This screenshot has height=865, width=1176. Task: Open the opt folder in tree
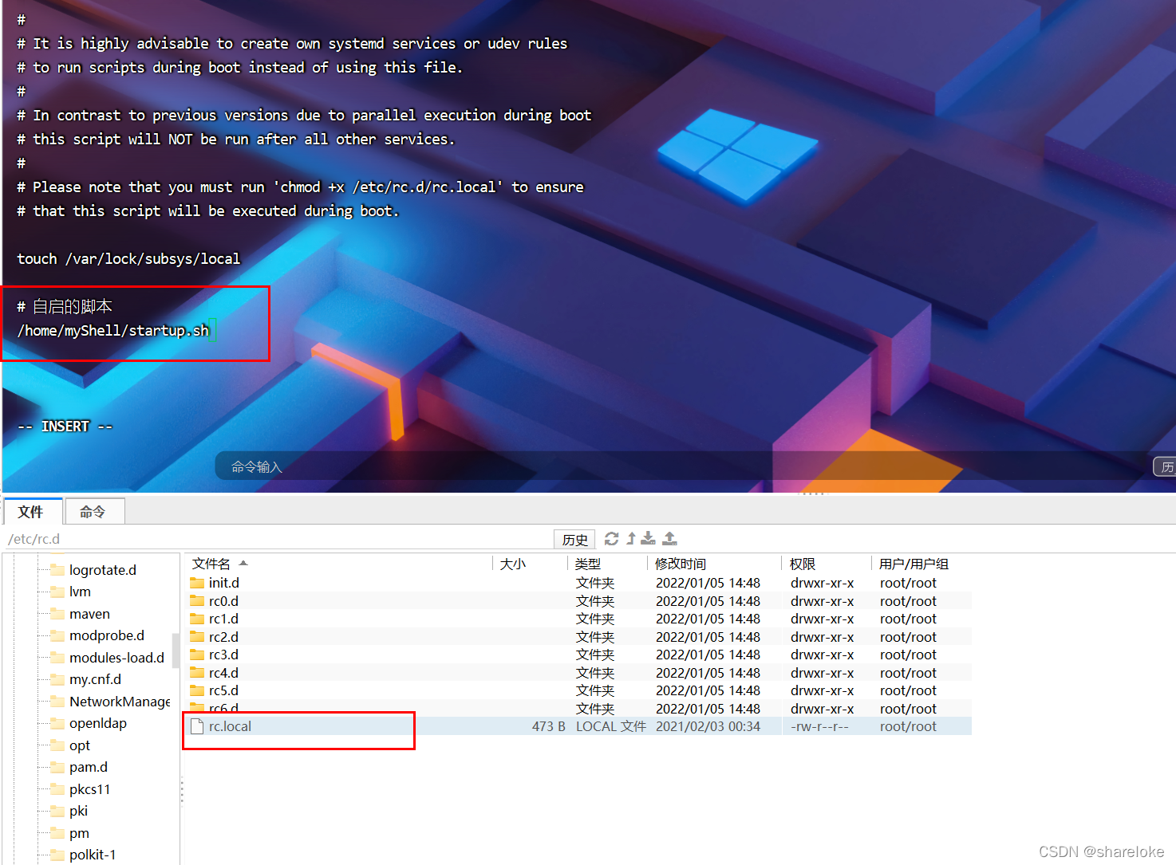(80, 745)
